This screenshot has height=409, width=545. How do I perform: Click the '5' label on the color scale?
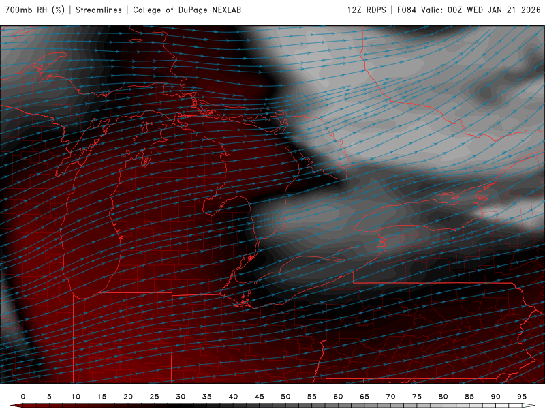[49, 397]
